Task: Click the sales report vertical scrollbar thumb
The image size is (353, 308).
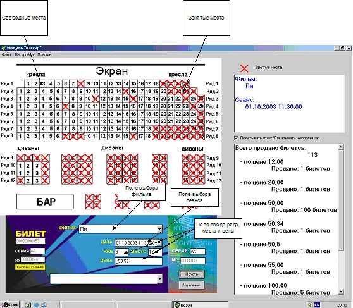Action: pyautogui.click(x=340, y=200)
